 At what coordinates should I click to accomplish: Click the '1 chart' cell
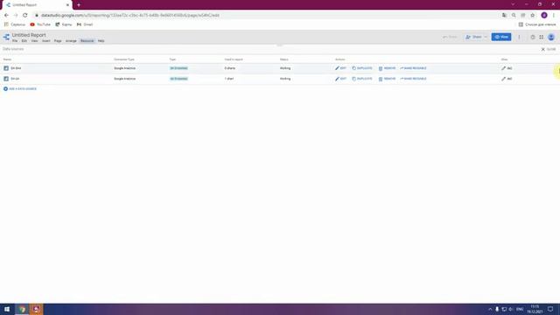(229, 79)
